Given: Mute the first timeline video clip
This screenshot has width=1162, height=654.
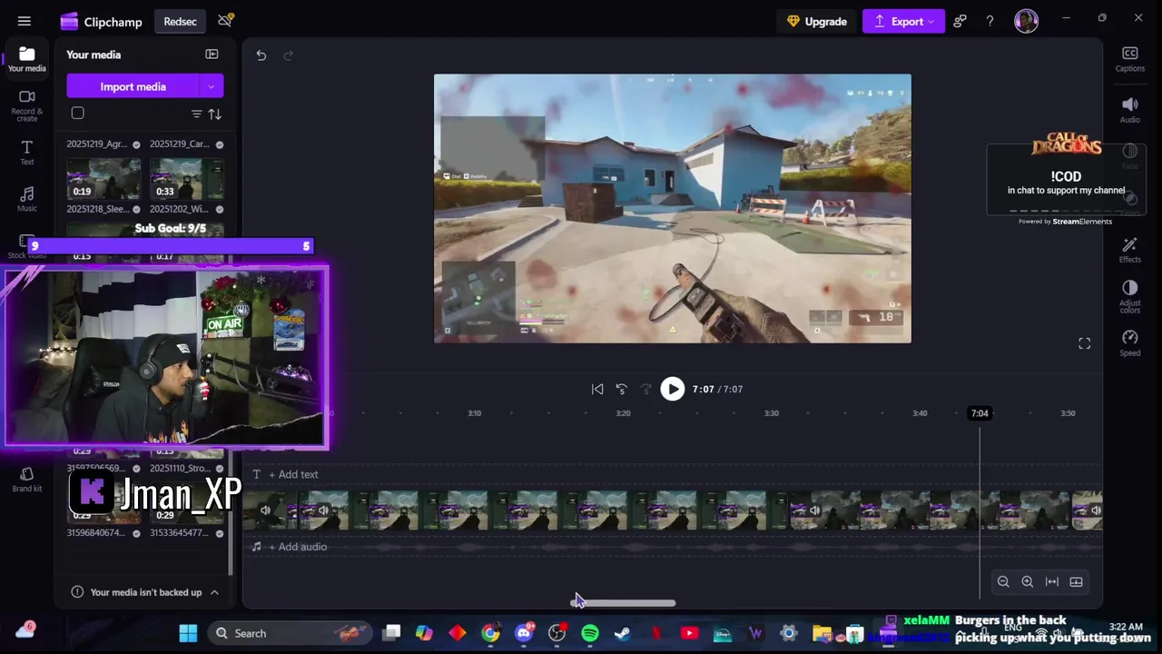Looking at the screenshot, I should coord(265,510).
